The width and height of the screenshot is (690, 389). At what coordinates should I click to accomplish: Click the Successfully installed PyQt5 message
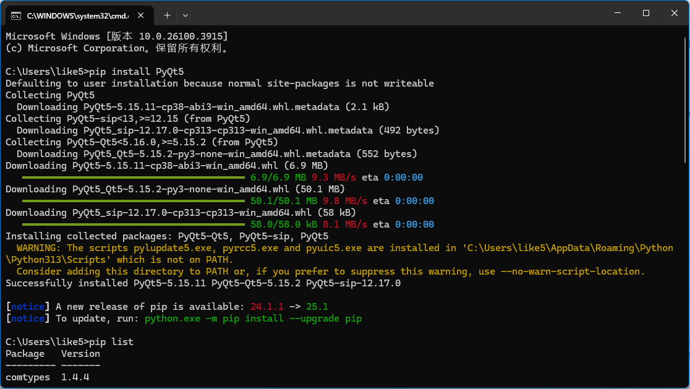(x=204, y=283)
